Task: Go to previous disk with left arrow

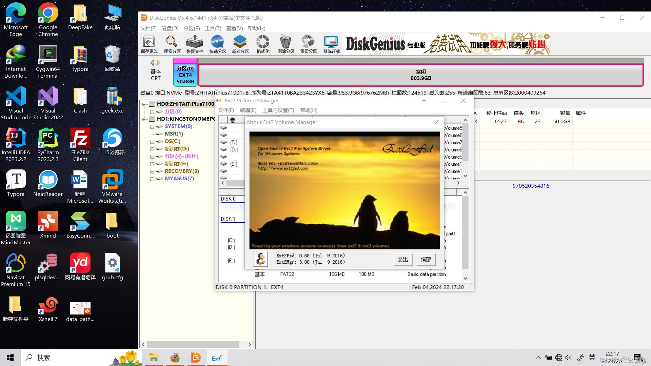Action: pos(152,62)
